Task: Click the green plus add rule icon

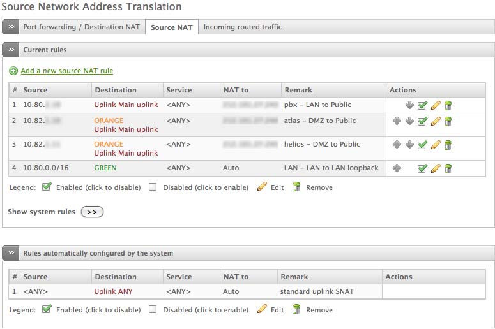Action: 13,71
